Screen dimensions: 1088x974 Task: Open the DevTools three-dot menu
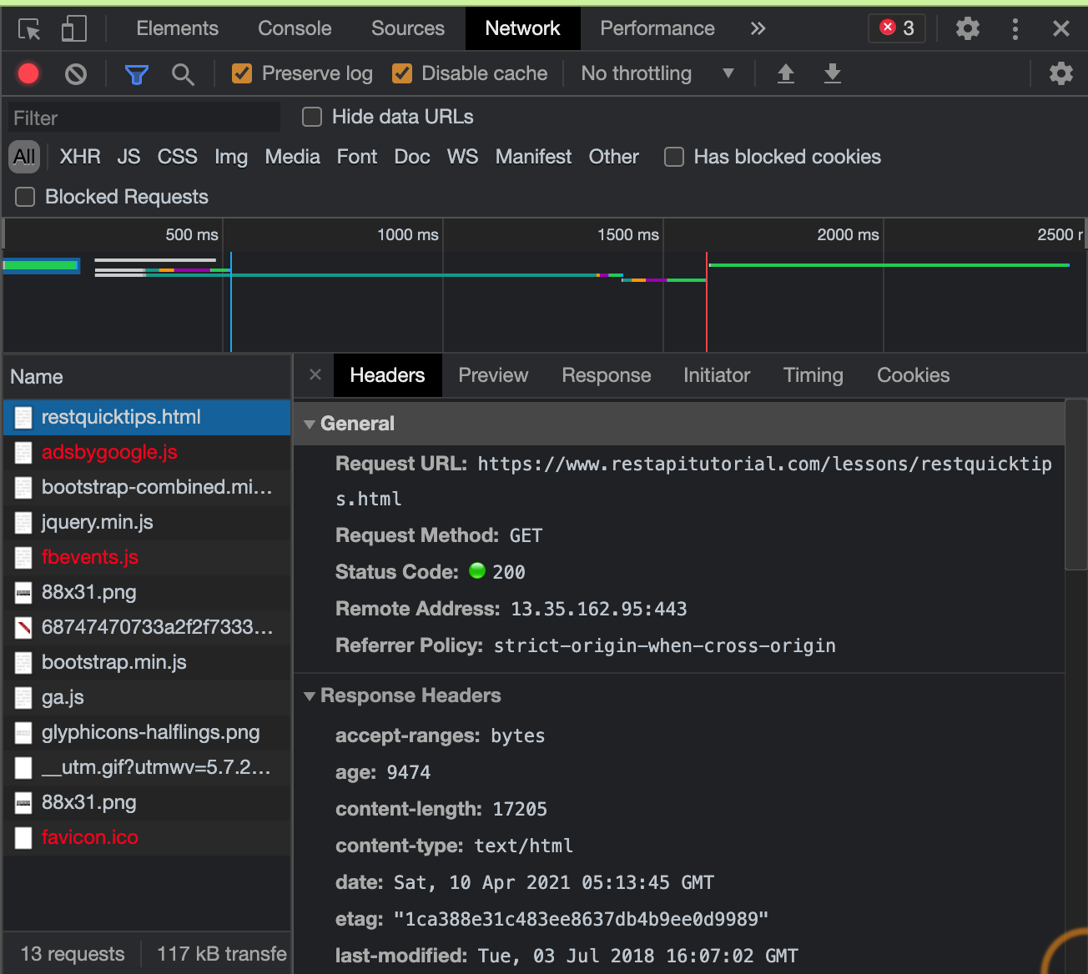click(x=1015, y=29)
